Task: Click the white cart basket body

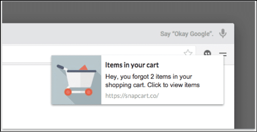Action: [81, 80]
